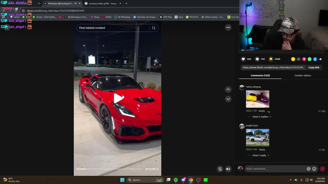Share video to Facebook

click(315, 59)
